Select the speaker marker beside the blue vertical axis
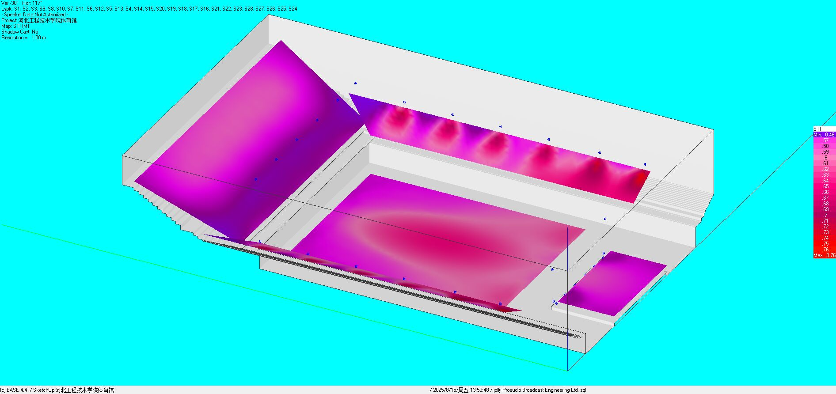The image size is (836, 394). 552,269
